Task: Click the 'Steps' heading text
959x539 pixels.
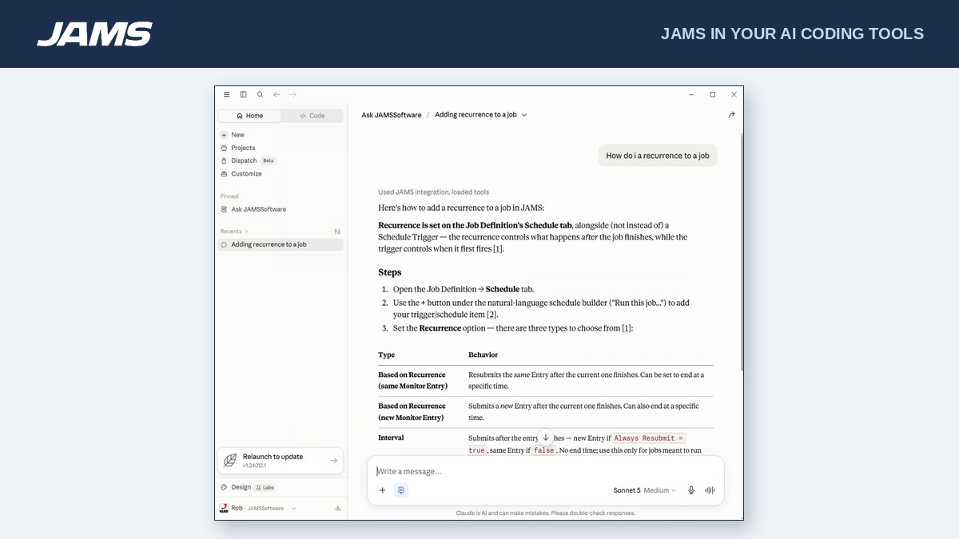Action: [x=390, y=272]
